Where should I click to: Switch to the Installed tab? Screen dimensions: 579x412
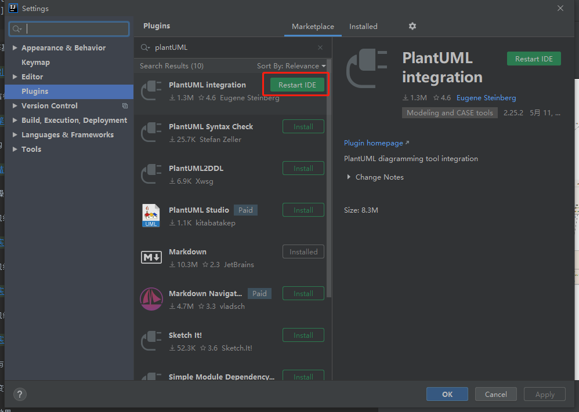pyautogui.click(x=363, y=27)
